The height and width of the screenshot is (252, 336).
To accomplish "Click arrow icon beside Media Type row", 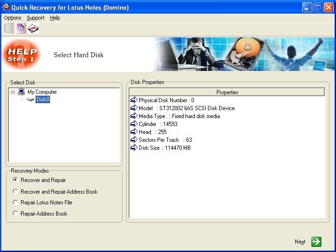I will 134,116.
